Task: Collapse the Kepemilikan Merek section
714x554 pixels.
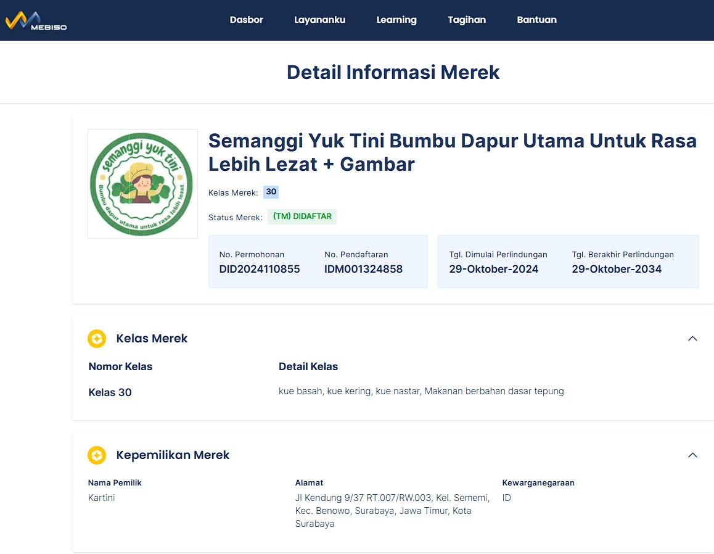Action: [692, 455]
